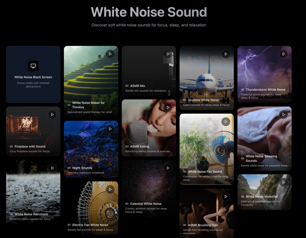Image resolution: width=306 pixels, height=238 pixels.
Task: Play the Fireplace with Sound card
Action: pos(52,115)
